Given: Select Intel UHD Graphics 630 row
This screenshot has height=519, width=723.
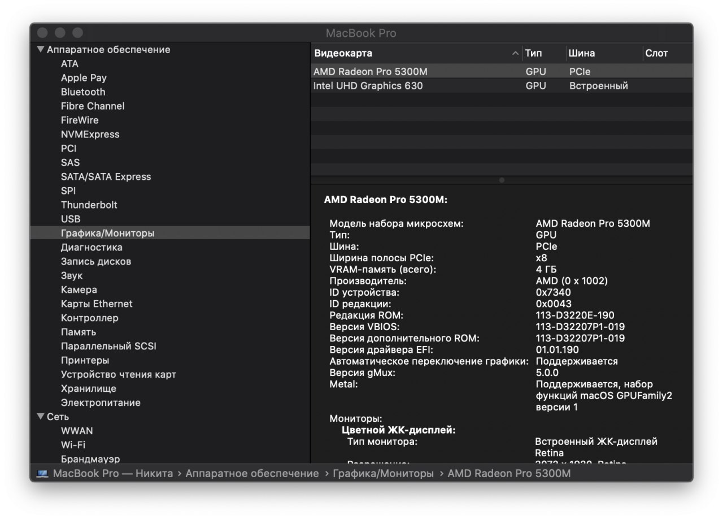Looking at the screenshot, I should 502,85.
